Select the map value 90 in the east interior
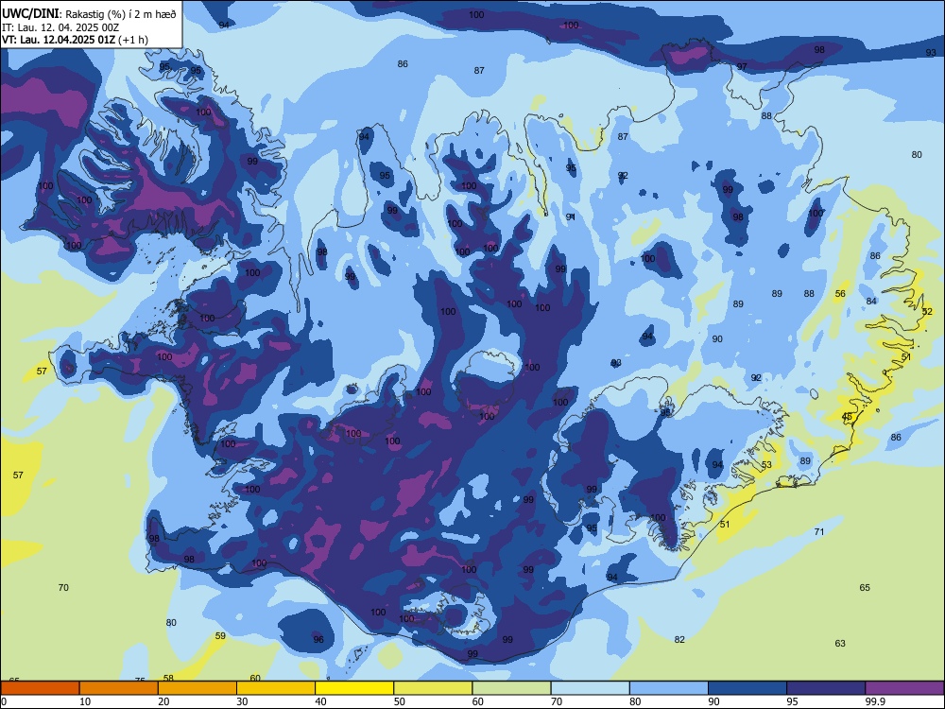 tap(717, 339)
